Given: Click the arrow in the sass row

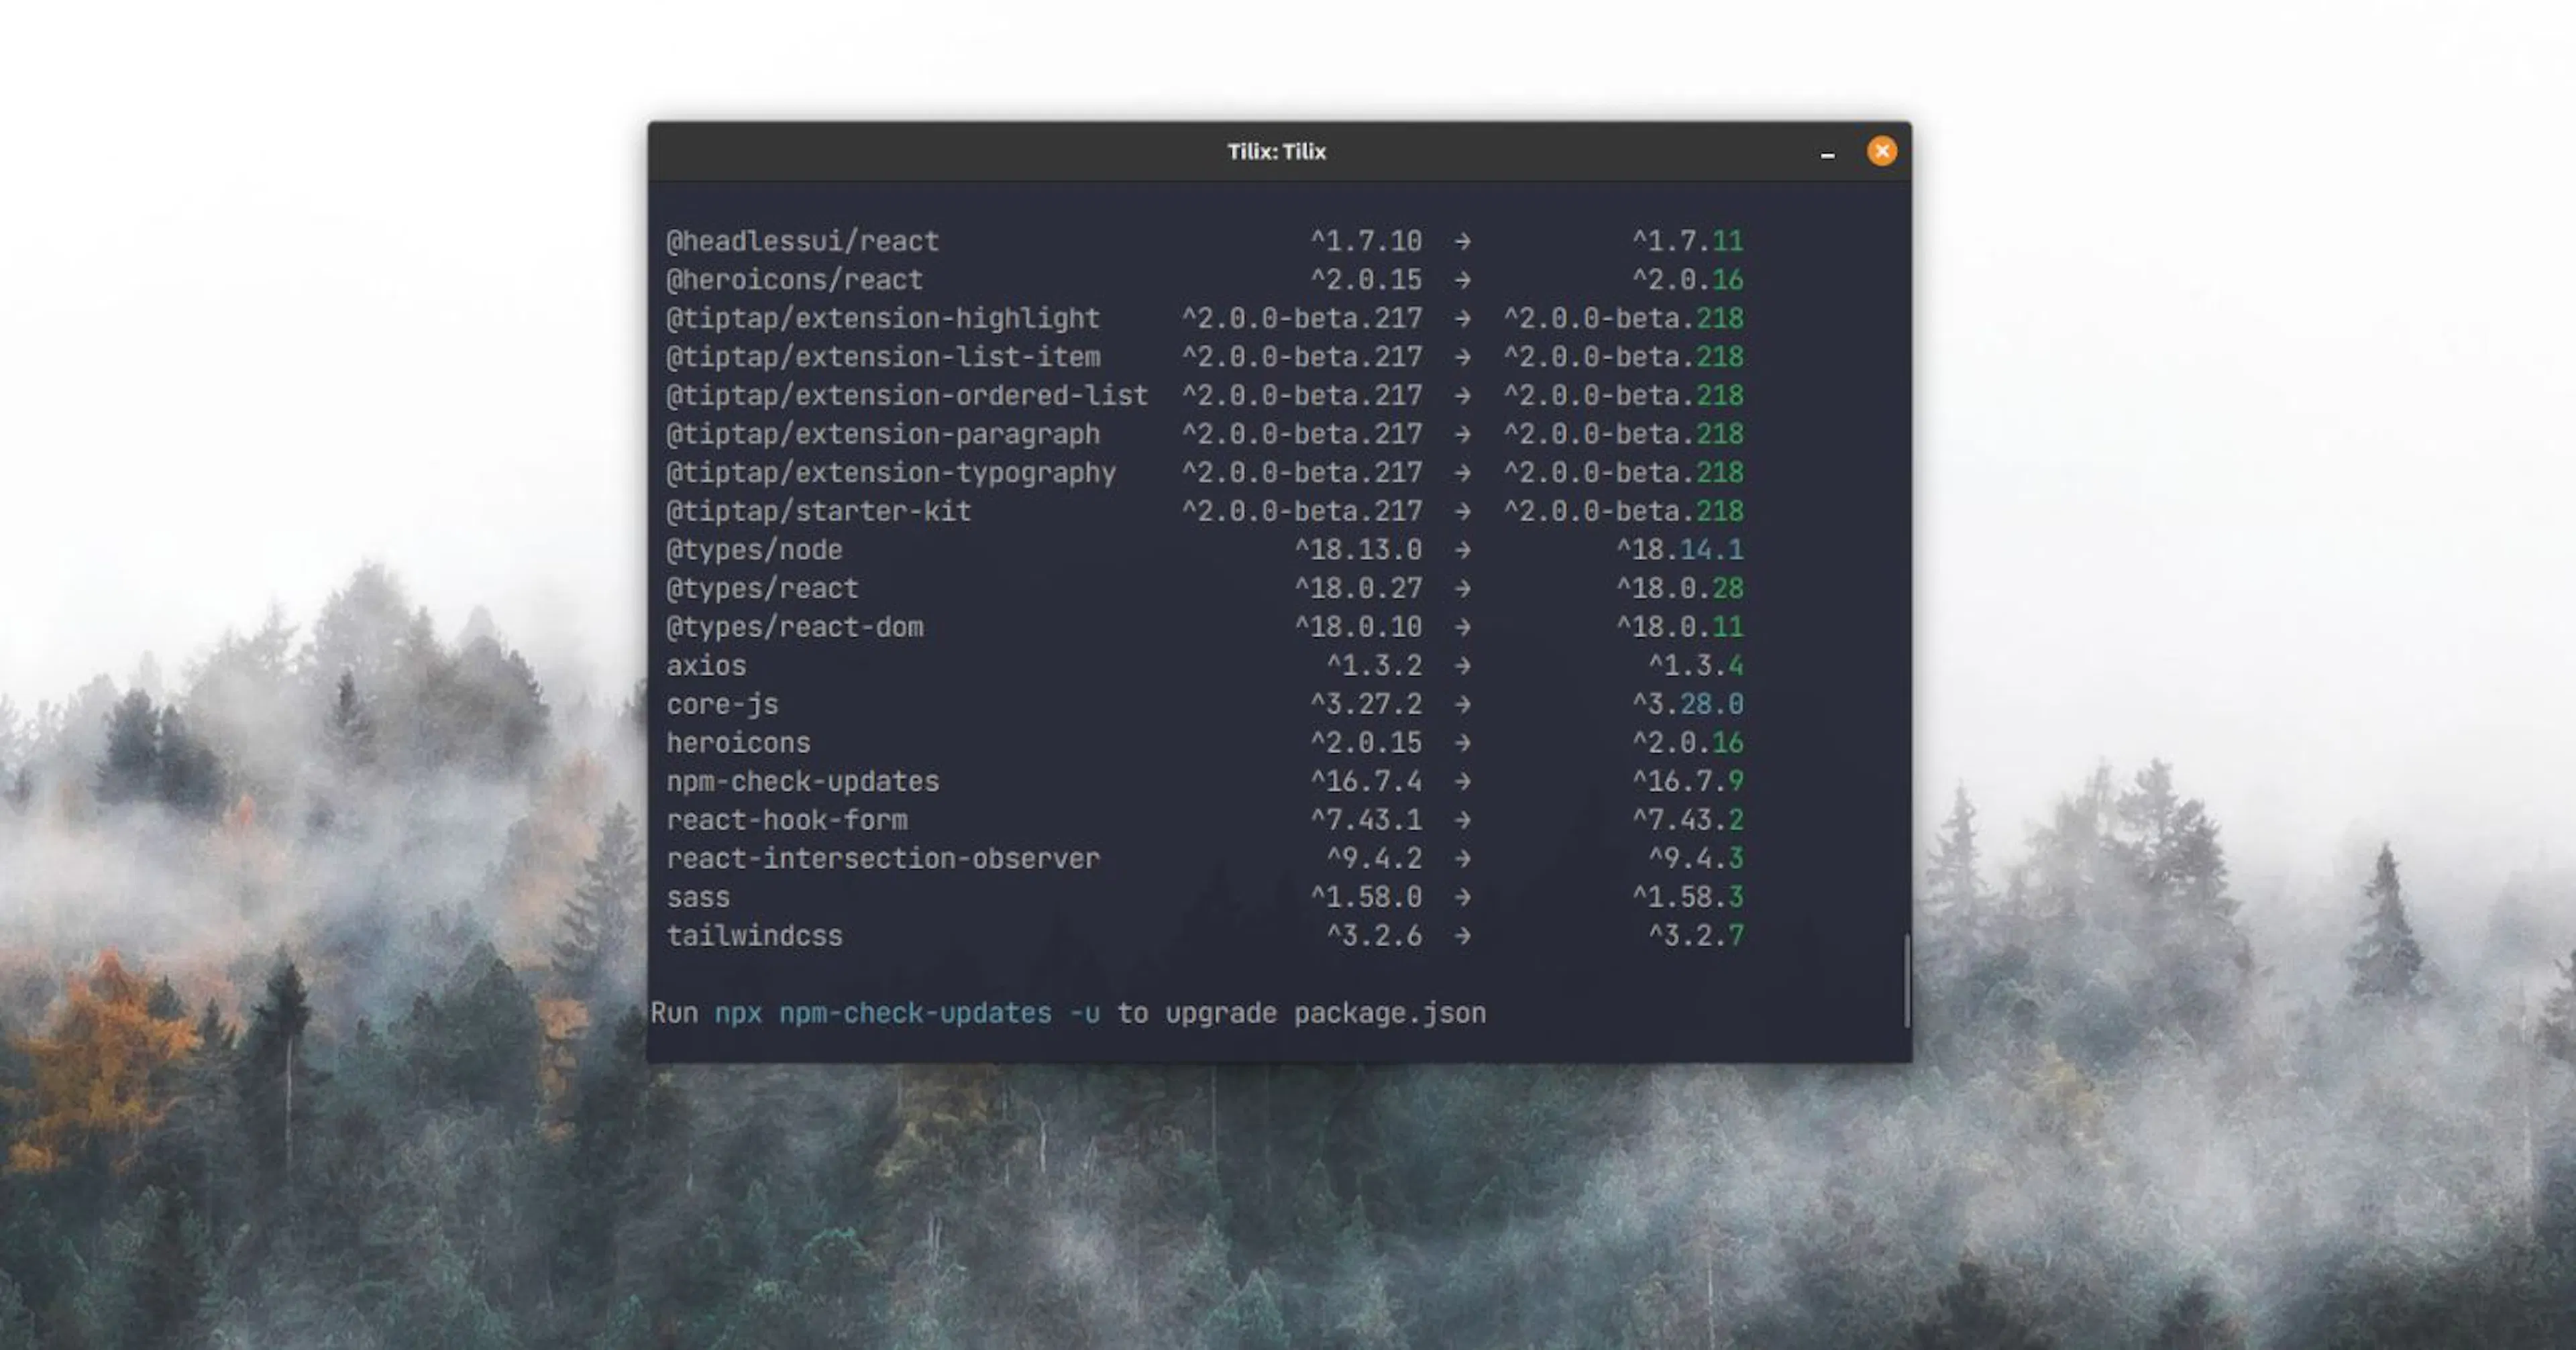Looking at the screenshot, I should pyautogui.click(x=1462, y=898).
